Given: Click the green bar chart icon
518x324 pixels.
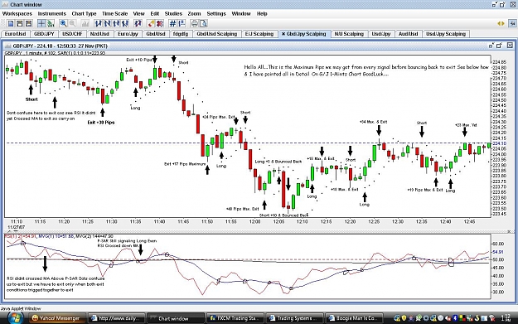Looking at the screenshot, I should 51,23.
